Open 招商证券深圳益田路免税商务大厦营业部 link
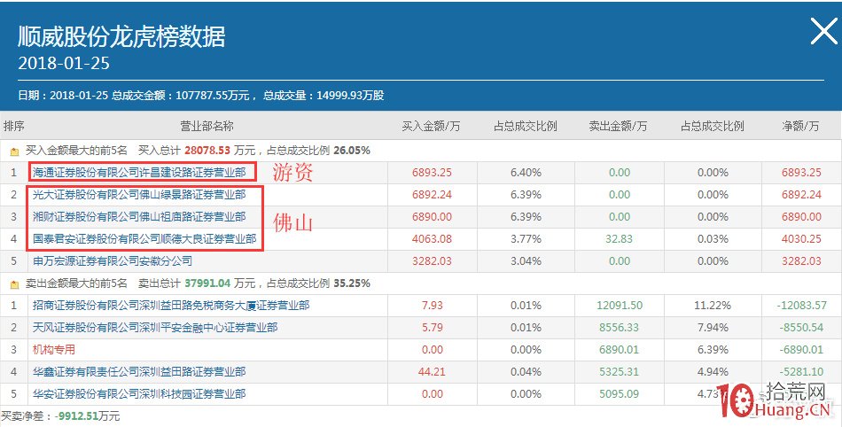This screenshot has height=427, width=842. (x=171, y=306)
